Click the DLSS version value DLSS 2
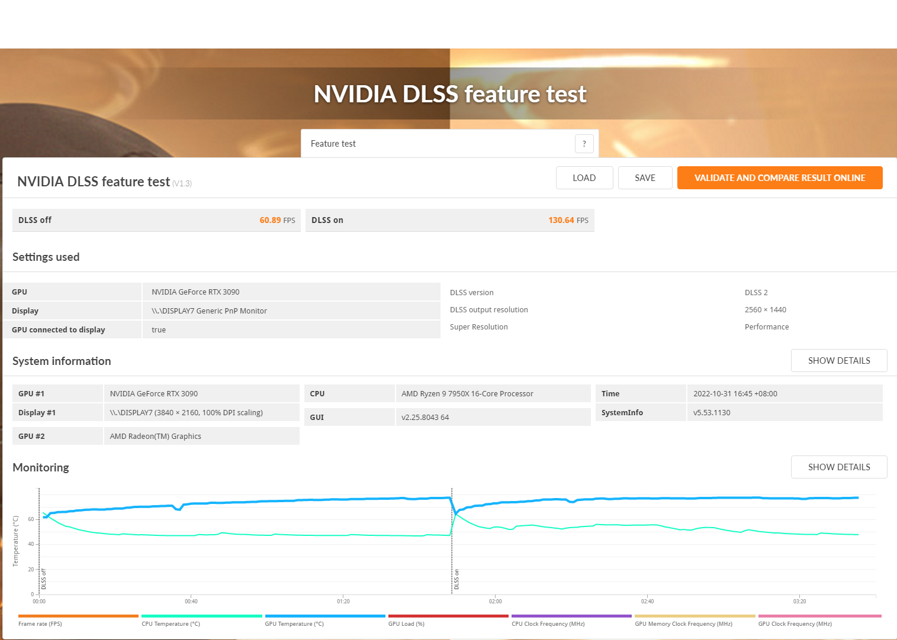The width and height of the screenshot is (897, 640). pos(756,293)
